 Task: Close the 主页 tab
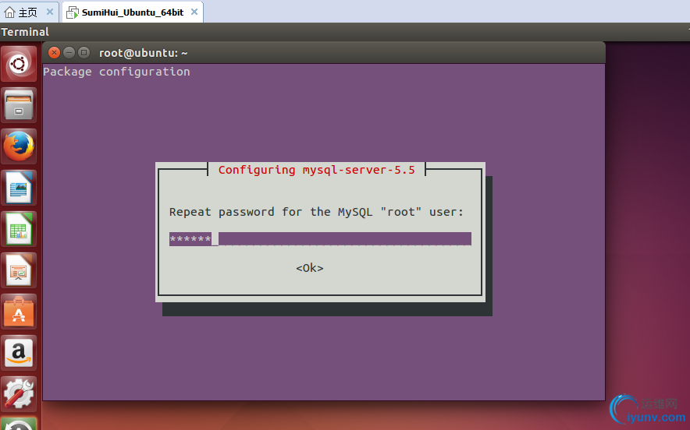(x=50, y=12)
